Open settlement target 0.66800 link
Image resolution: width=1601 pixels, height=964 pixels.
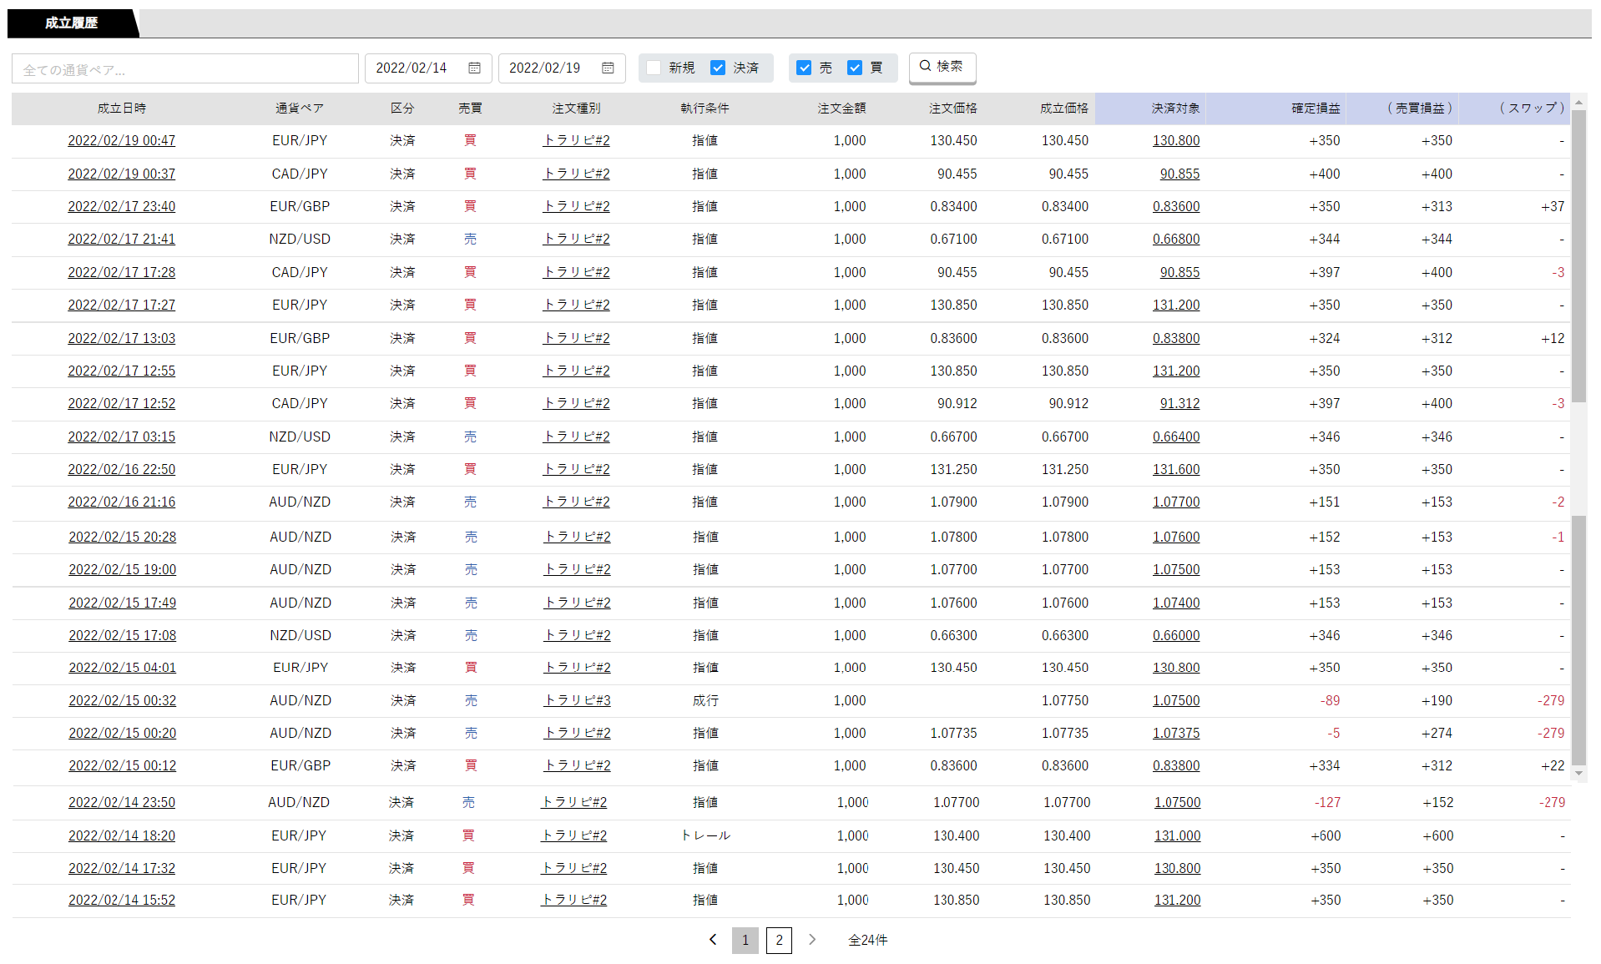click(1176, 239)
